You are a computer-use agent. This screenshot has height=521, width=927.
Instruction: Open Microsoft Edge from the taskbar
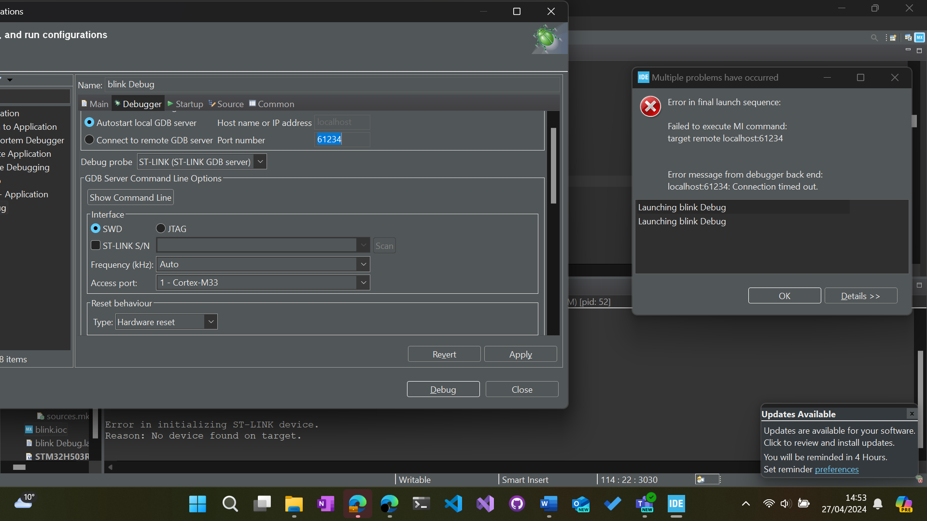tap(389, 503)
